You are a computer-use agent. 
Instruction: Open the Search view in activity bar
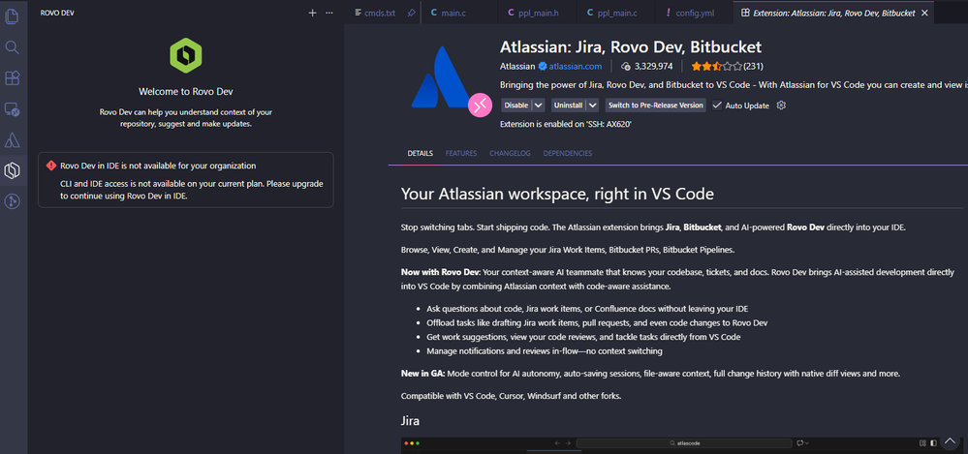[x=12, y=47]
